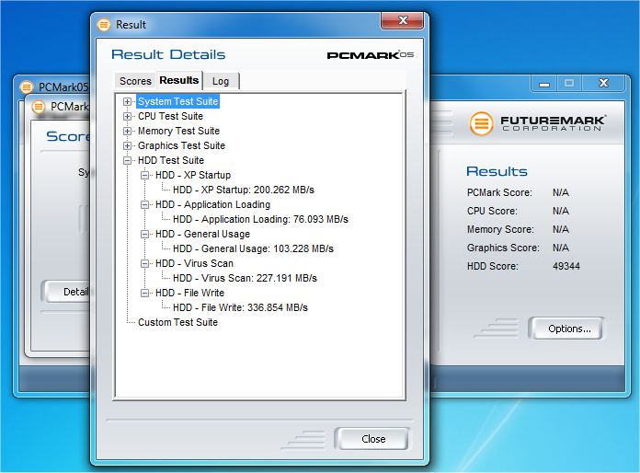Collapse the HDD - File Write node
This screenshot has width=640, height=473.
coord(145,293)
